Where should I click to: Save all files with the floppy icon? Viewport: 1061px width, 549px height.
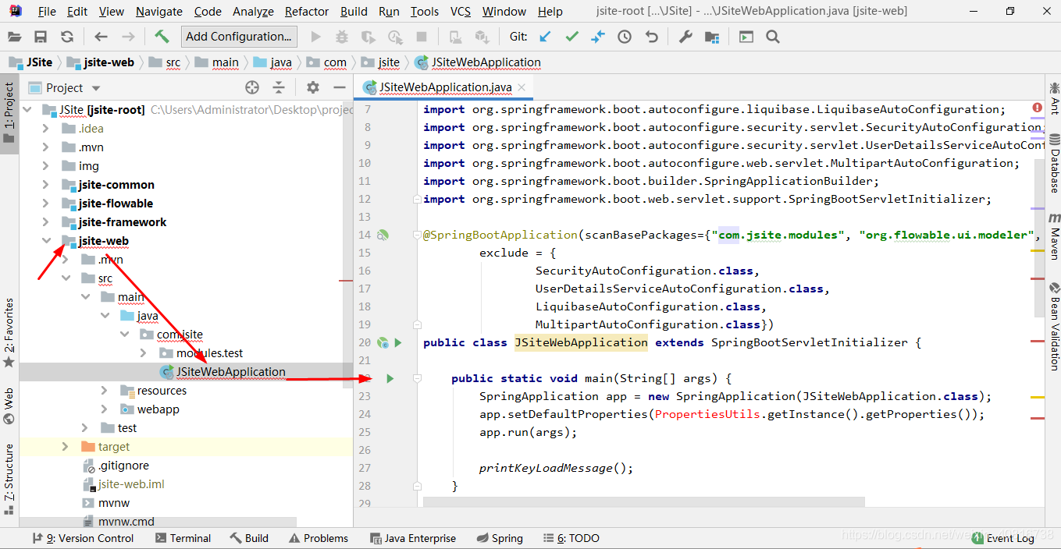[x=41, y=37]
